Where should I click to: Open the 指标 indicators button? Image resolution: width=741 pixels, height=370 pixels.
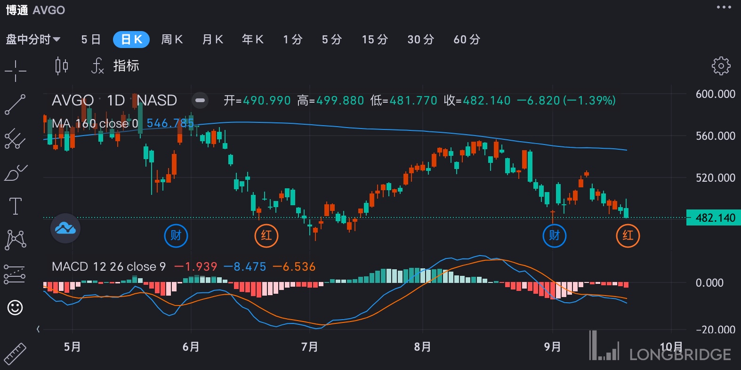[126, 66]
